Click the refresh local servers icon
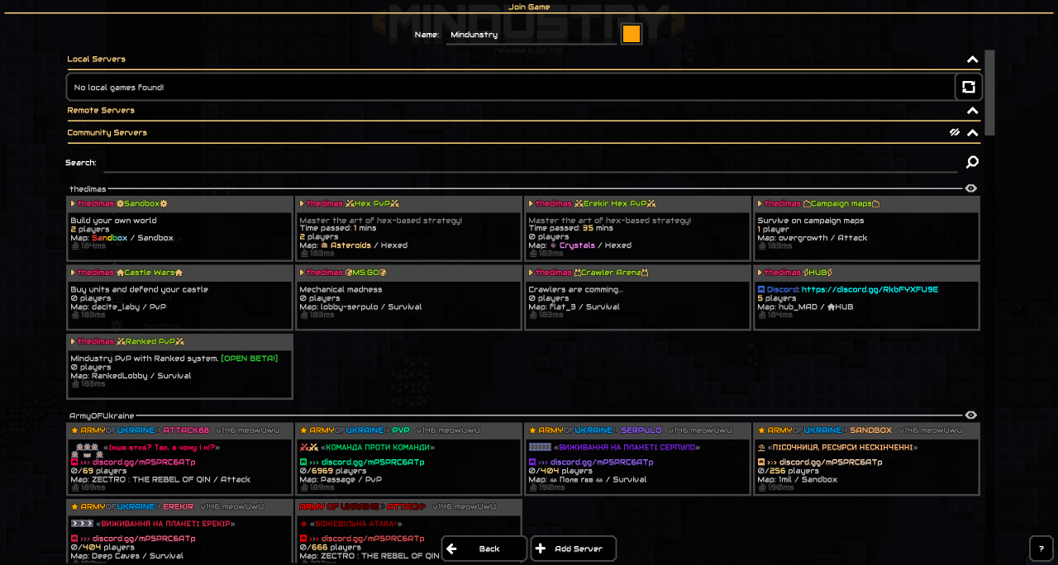The image size is (1058, 565). 968,86
